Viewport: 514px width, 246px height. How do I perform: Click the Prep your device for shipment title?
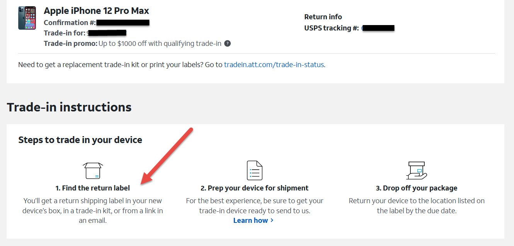[x=254, y=188]
